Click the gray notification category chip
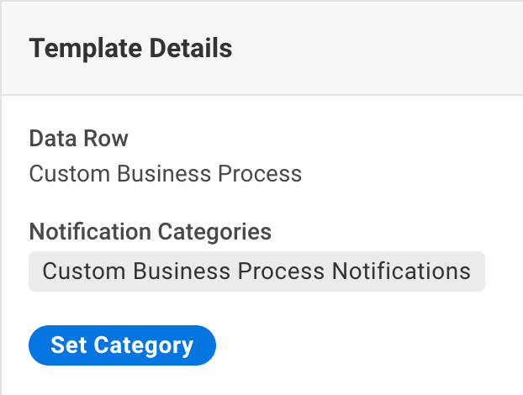Viewport: 523px width, 395px height. coord(256,271)
